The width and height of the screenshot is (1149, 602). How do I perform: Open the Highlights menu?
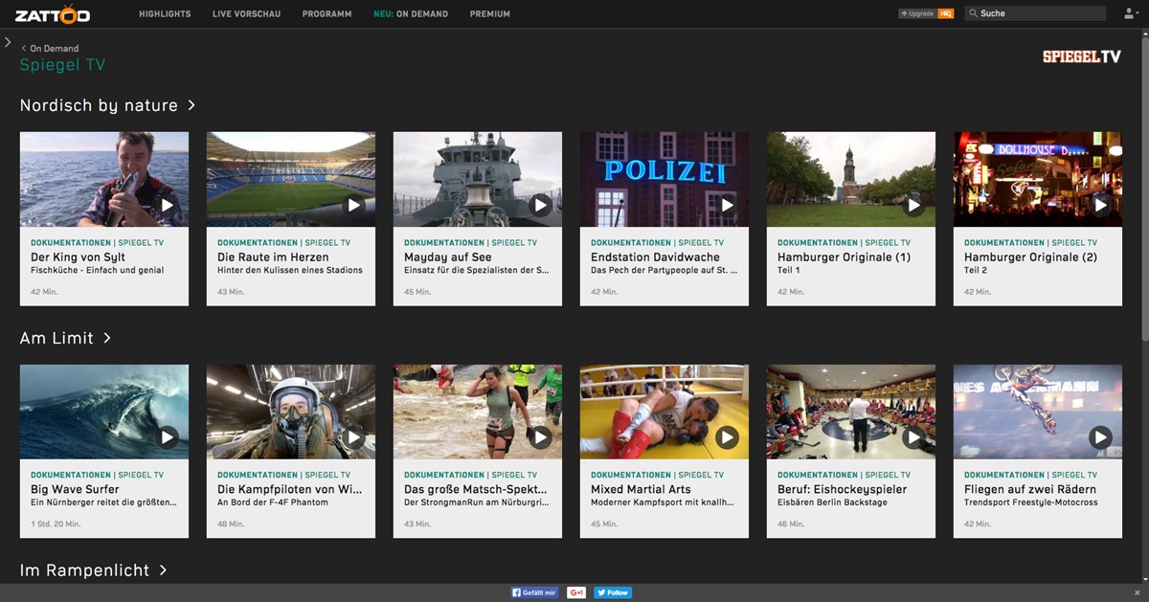(165, 14)
